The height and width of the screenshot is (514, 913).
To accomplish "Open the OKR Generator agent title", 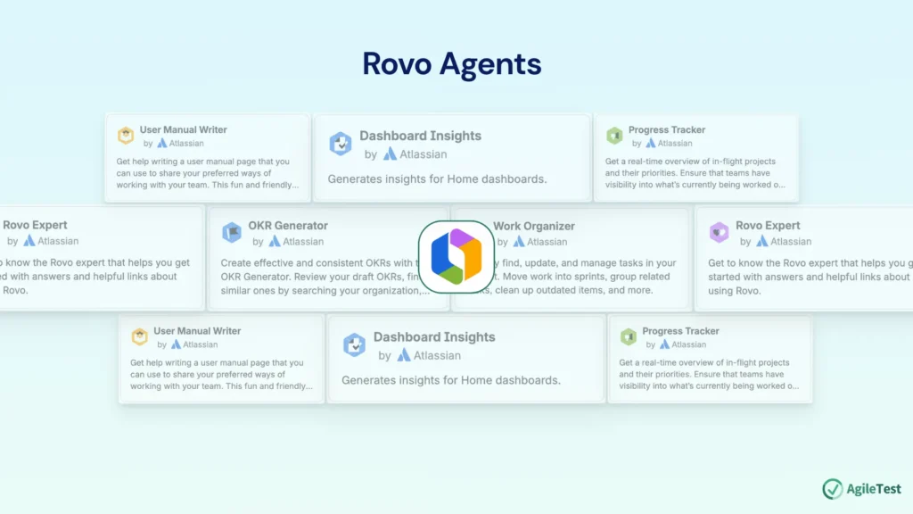I will tap(288, 226).
